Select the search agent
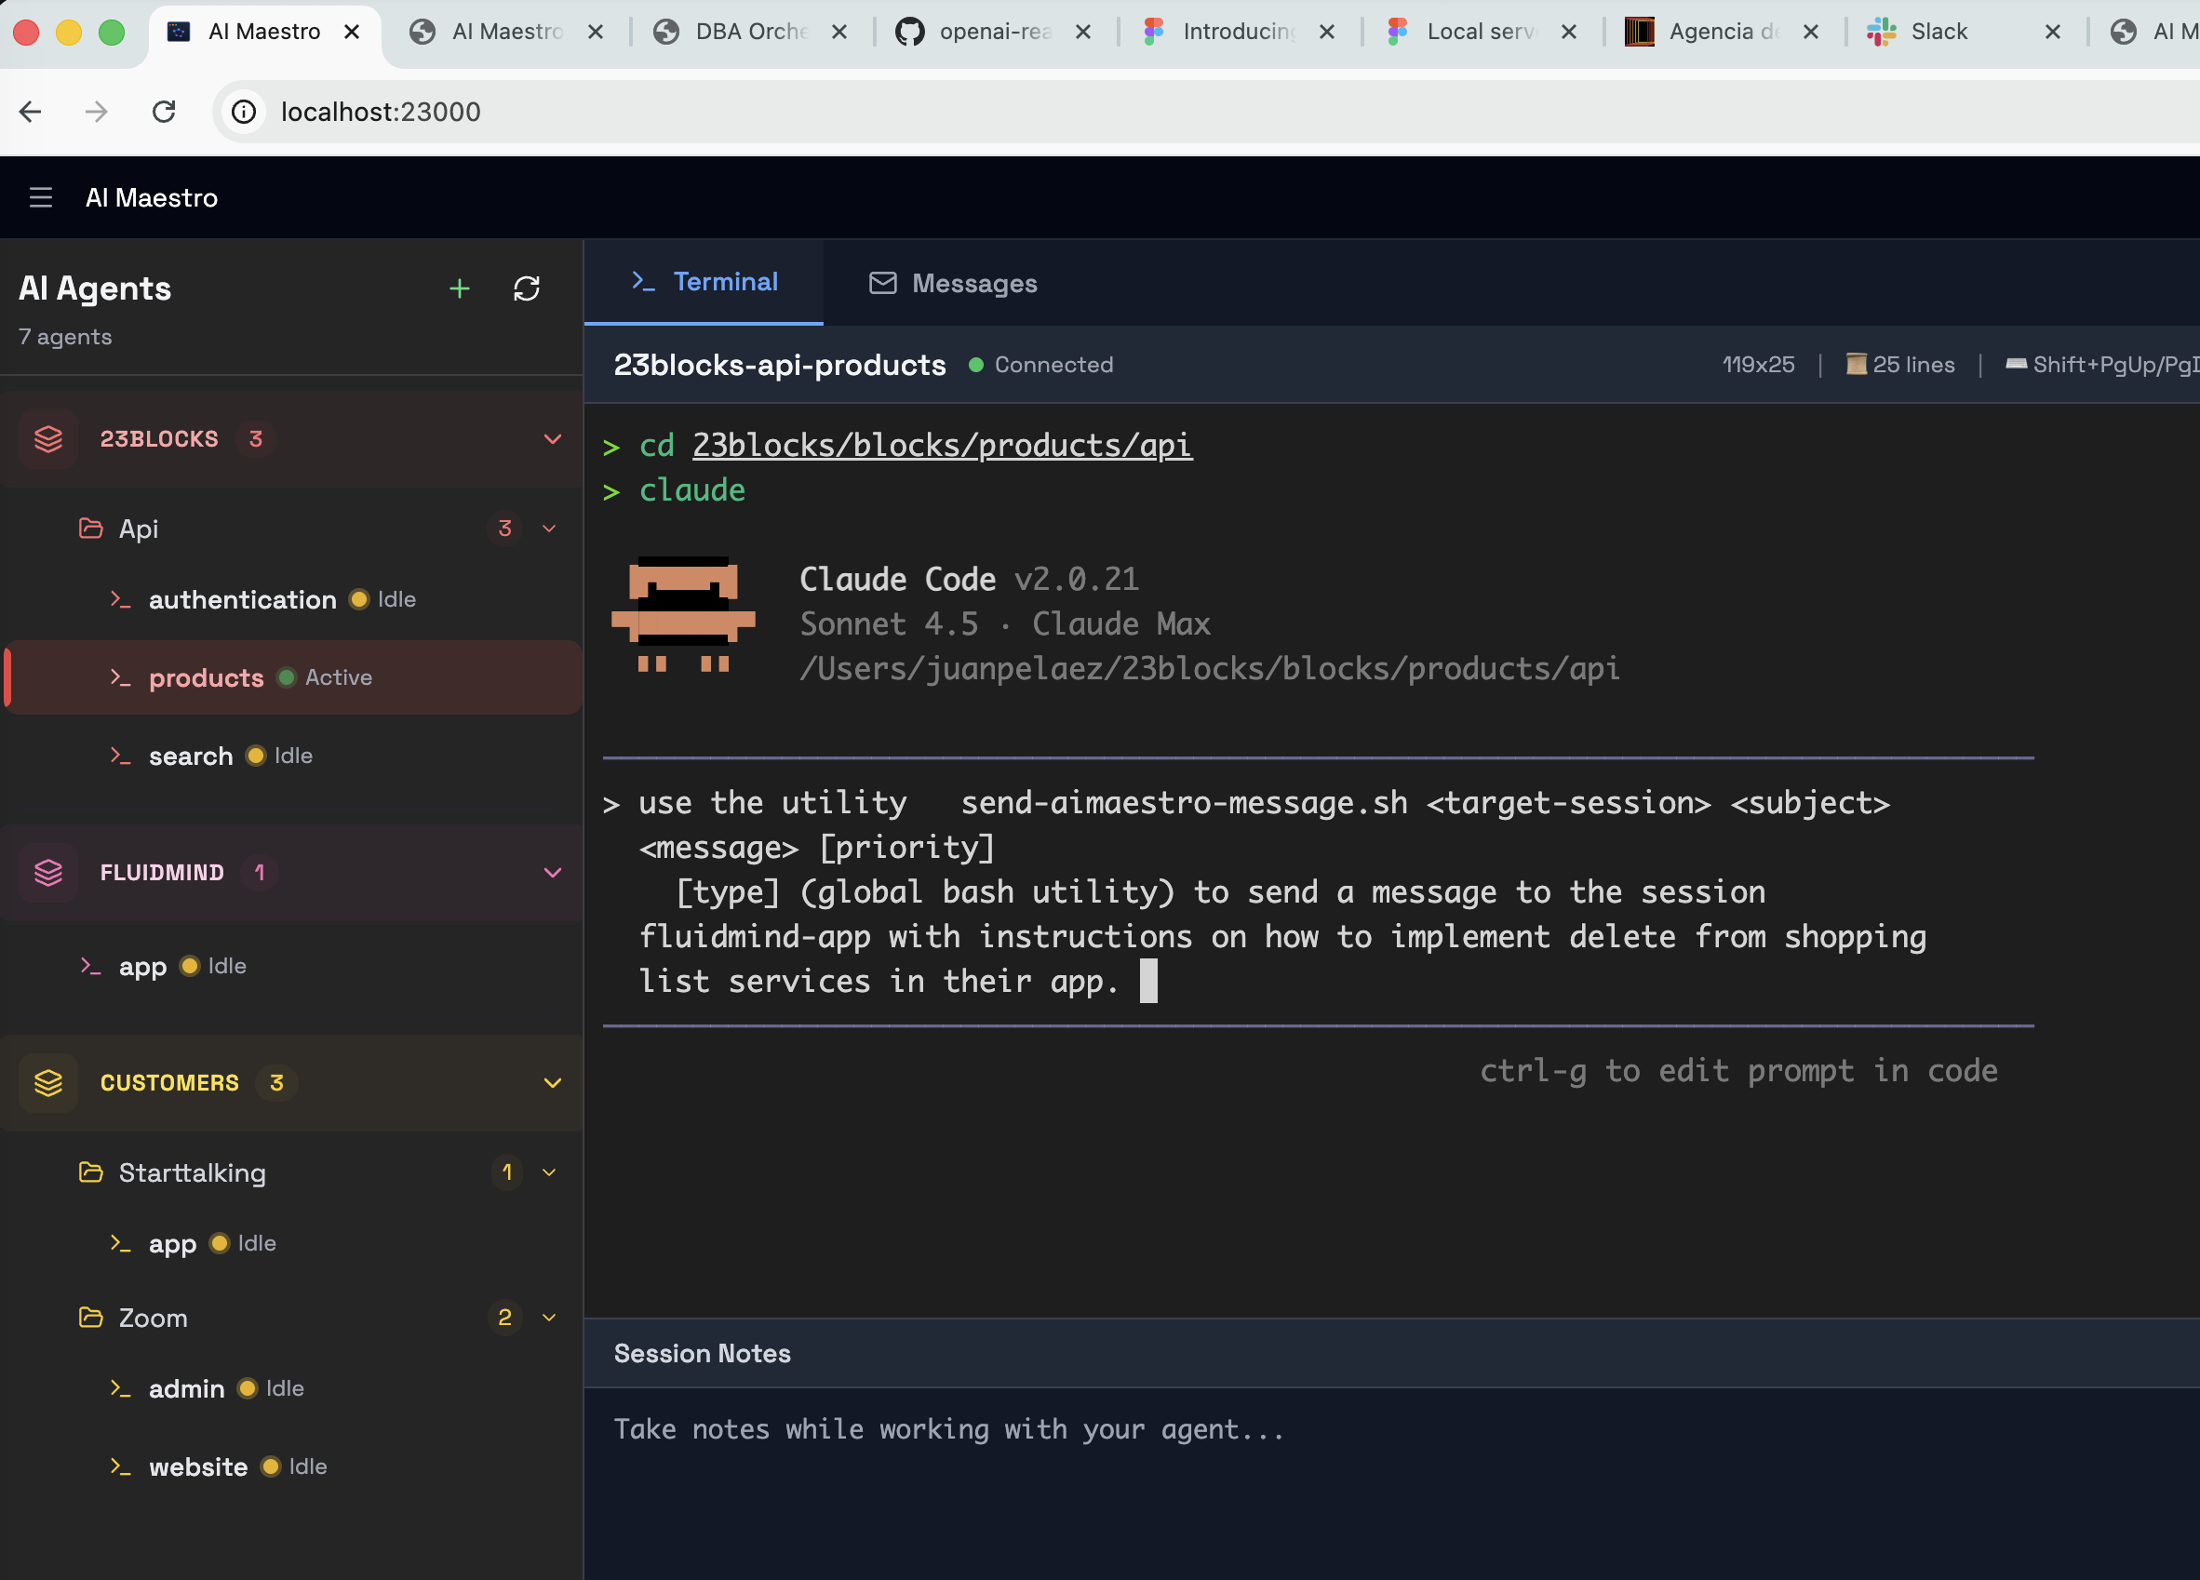The image size is (2200, 1580). point(291,756)
